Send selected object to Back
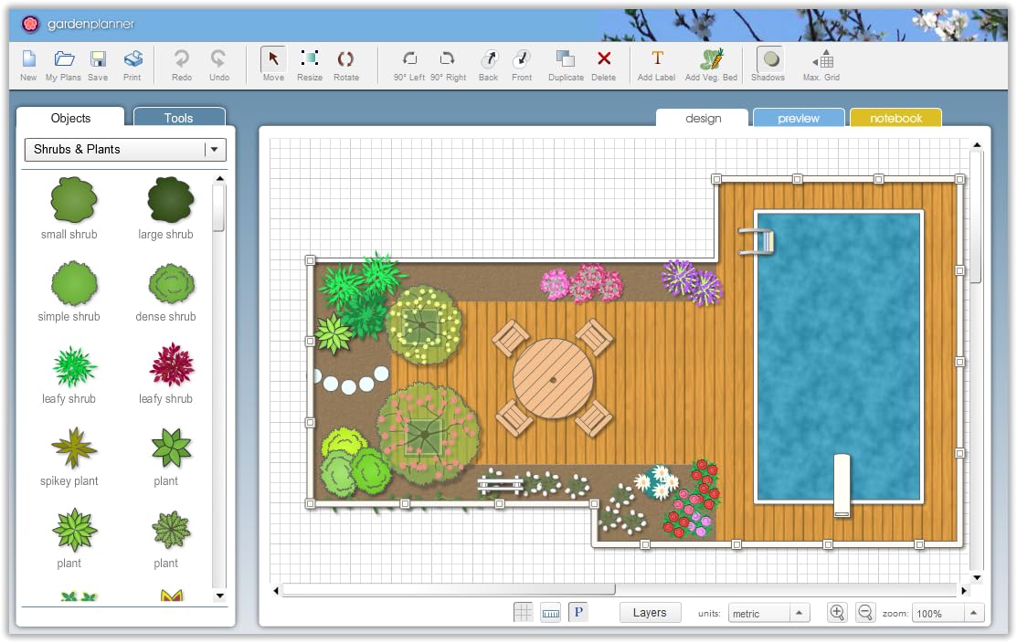This screenshot has height=643, width=1017. click(x=489, y=60)
